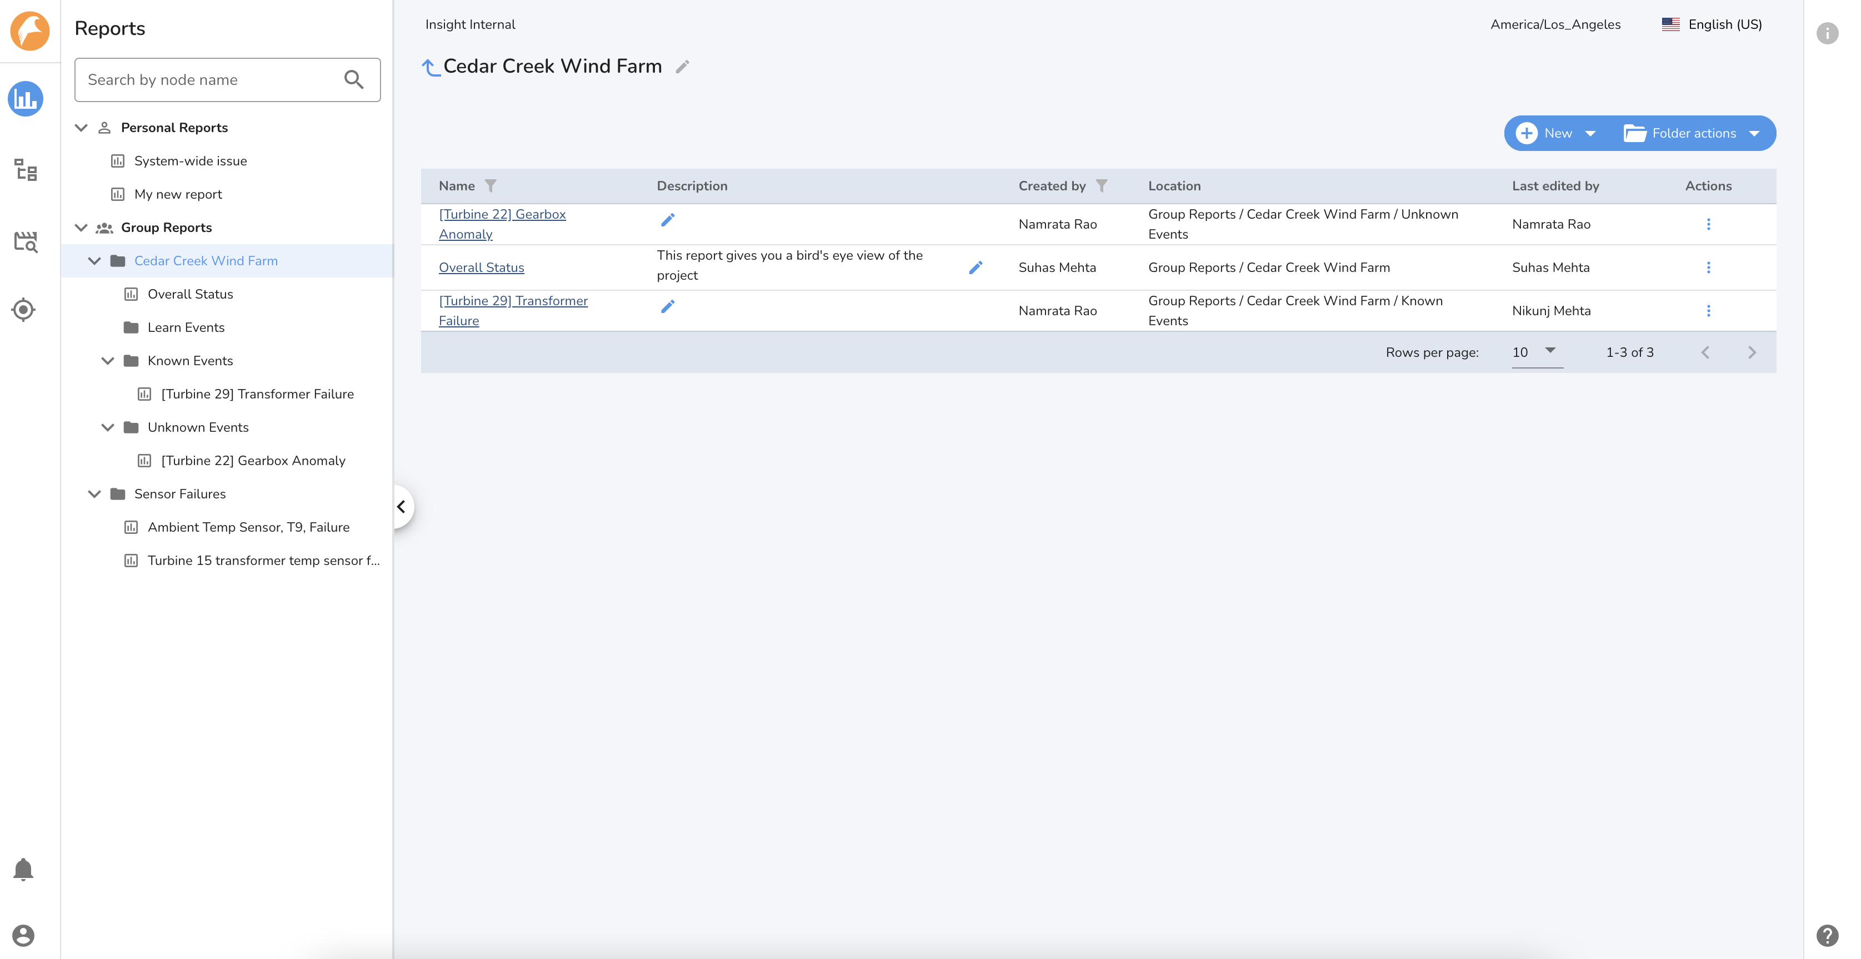Collapse the left sidebar panel
Screen dimensions: 1861x959
(x=401, y=507)
